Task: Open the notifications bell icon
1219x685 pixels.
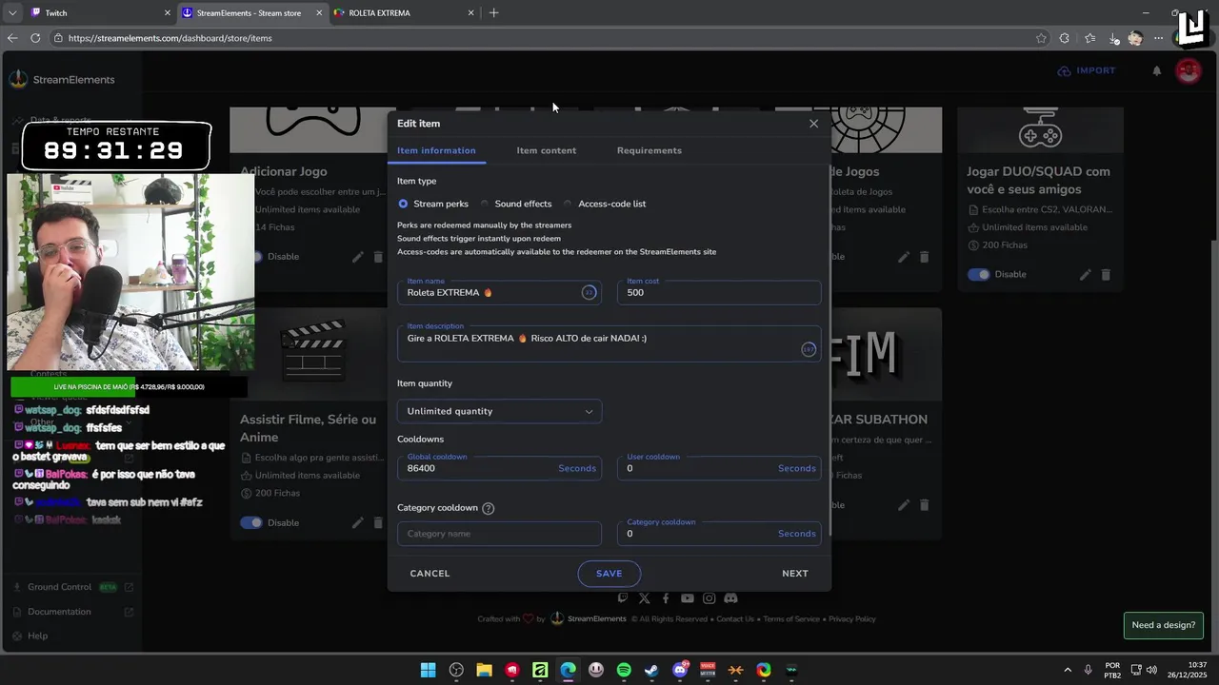Action: tap(1157, 70)
